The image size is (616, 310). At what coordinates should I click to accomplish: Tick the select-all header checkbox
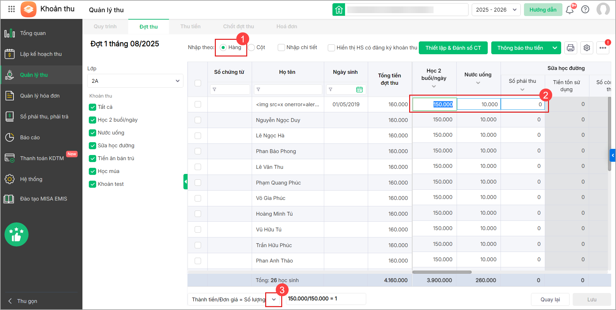tap(198, 83)
